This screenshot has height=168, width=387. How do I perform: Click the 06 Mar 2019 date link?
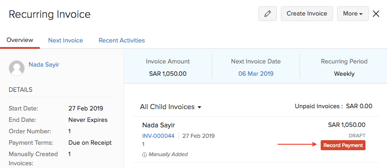[x=256, y=73]
